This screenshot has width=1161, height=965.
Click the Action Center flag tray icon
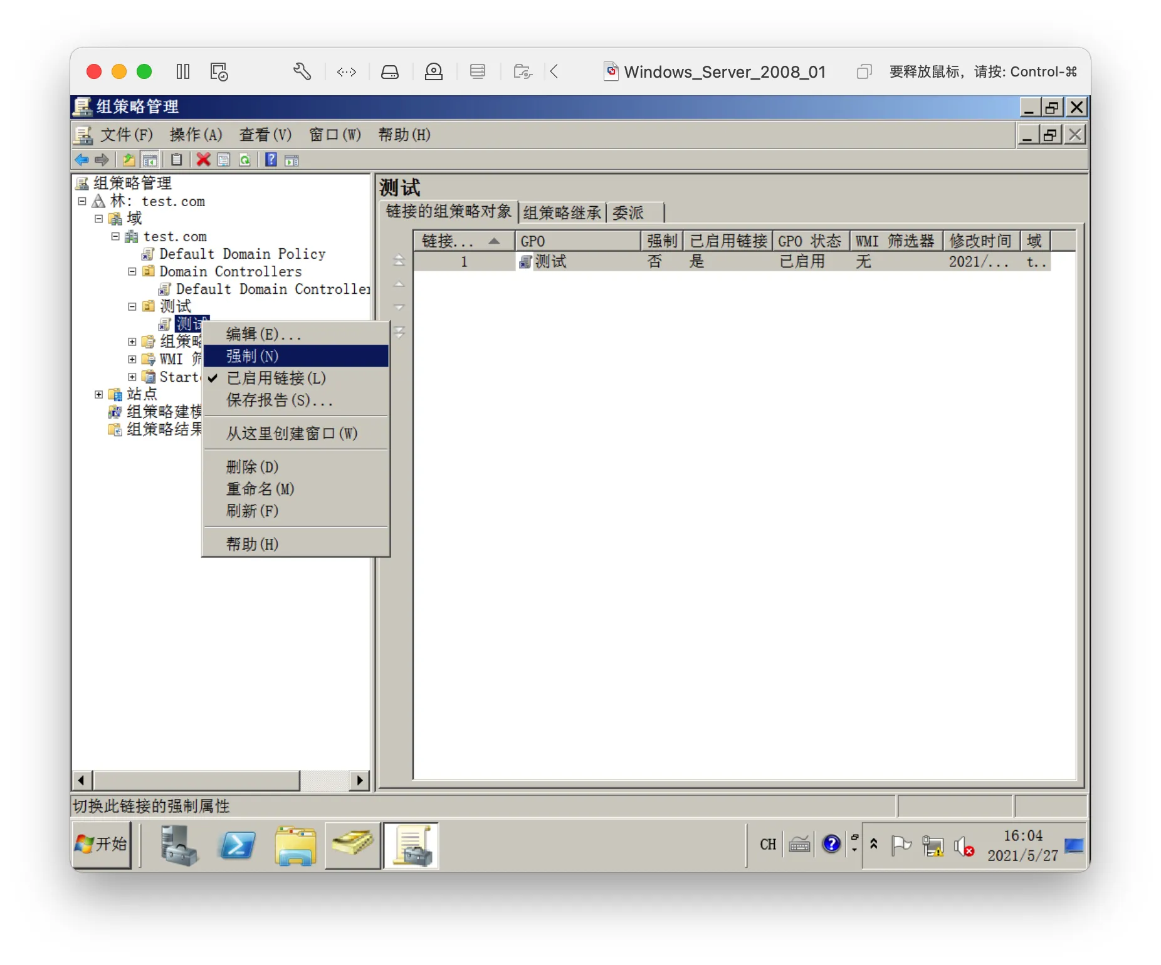[901, 845]
